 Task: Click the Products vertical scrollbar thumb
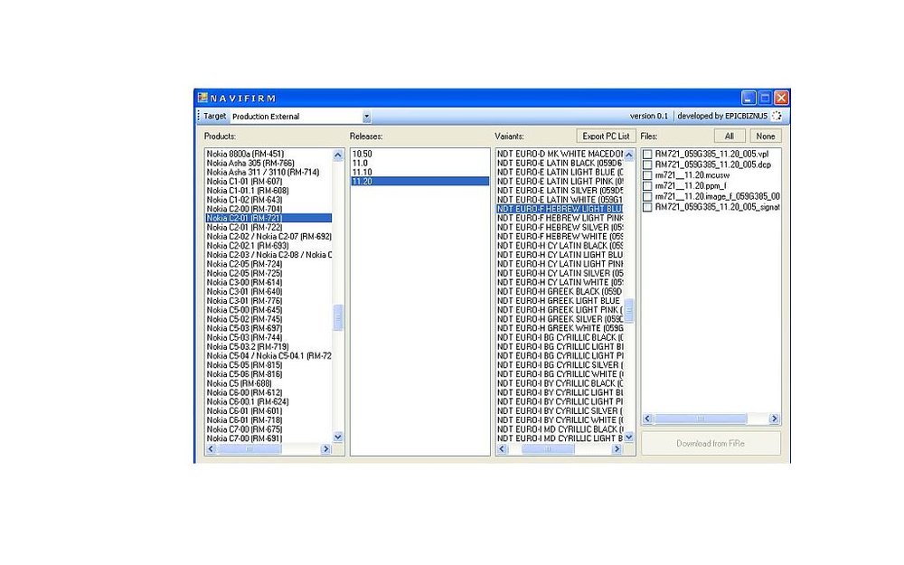click(338, 317)
